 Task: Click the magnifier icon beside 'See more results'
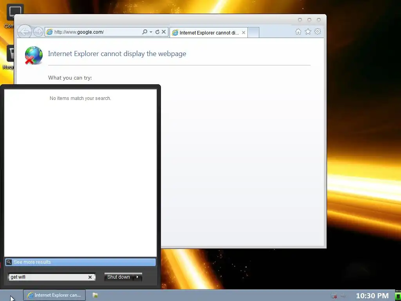[x=9, y=262]
